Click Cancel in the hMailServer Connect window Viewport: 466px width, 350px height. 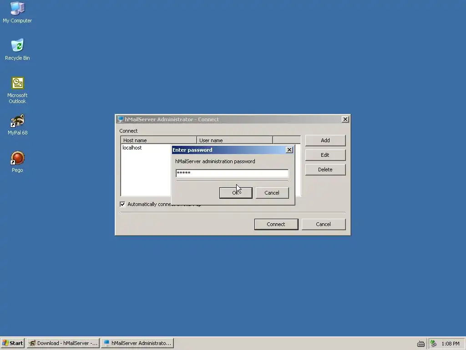coord(324,224)
